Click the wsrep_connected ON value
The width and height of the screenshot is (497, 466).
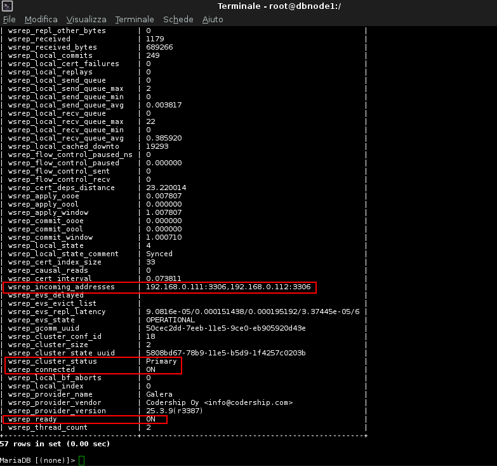[151, 369]
